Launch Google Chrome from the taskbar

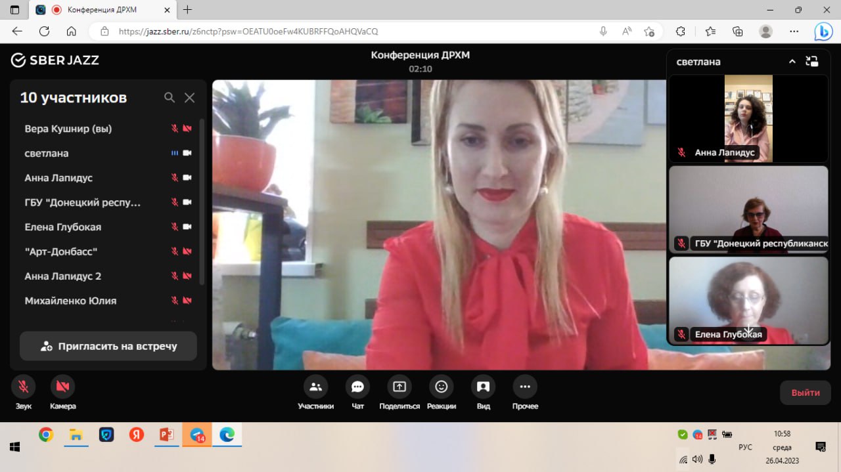pyautogui.click(x=45, y=435)
